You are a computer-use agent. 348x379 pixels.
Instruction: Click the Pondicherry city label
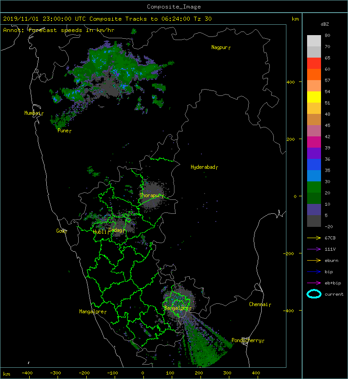click(246, 340)
